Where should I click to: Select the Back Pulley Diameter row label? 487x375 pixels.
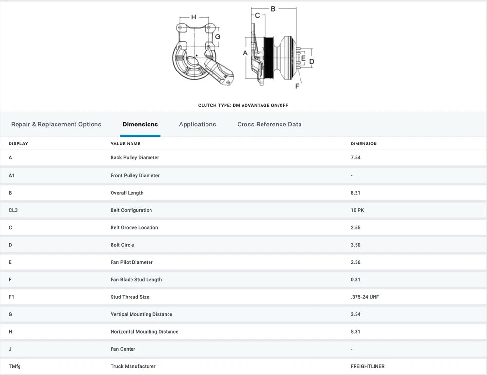(x=135, y=158)
